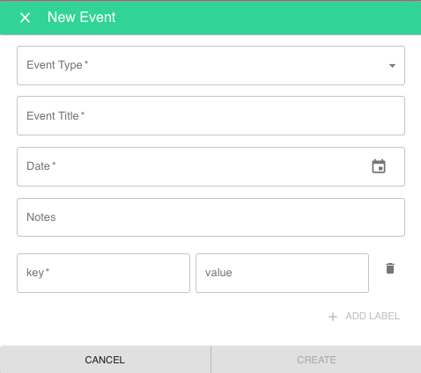Viewport: 421px width, 373px height.
Task: Select the Notes text field
Action: point(210,217)
